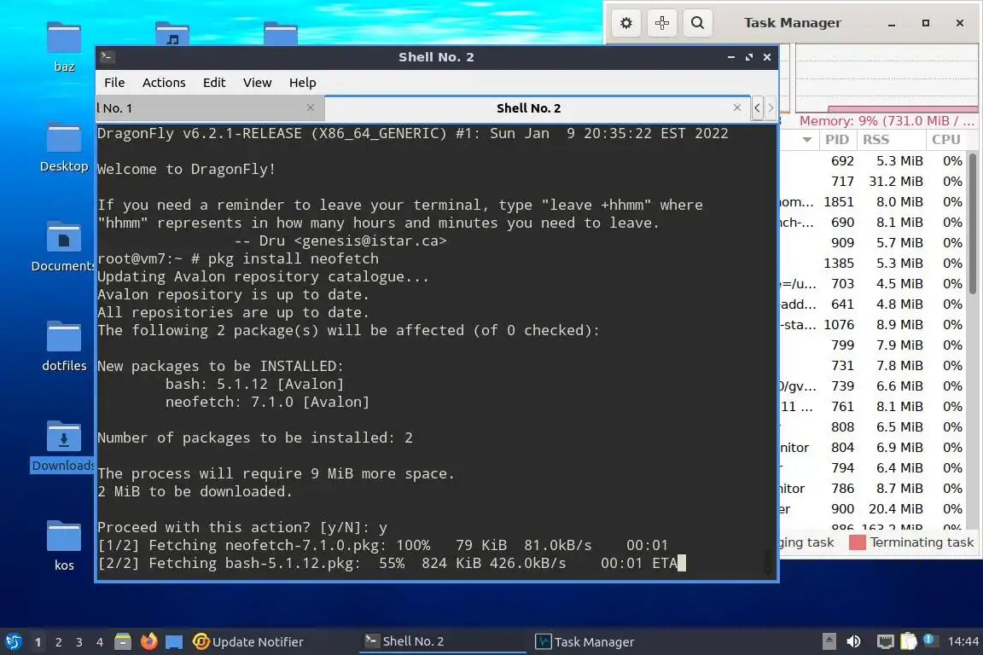983x655 pixels.
Task: Click the show desktop panel icon
Action: (x=174, y=641)
